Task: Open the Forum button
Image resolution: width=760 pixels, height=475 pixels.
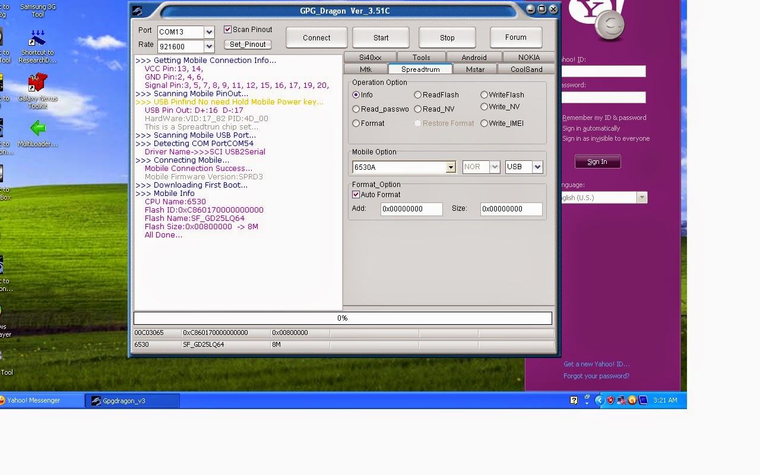Action: point(516,37)
